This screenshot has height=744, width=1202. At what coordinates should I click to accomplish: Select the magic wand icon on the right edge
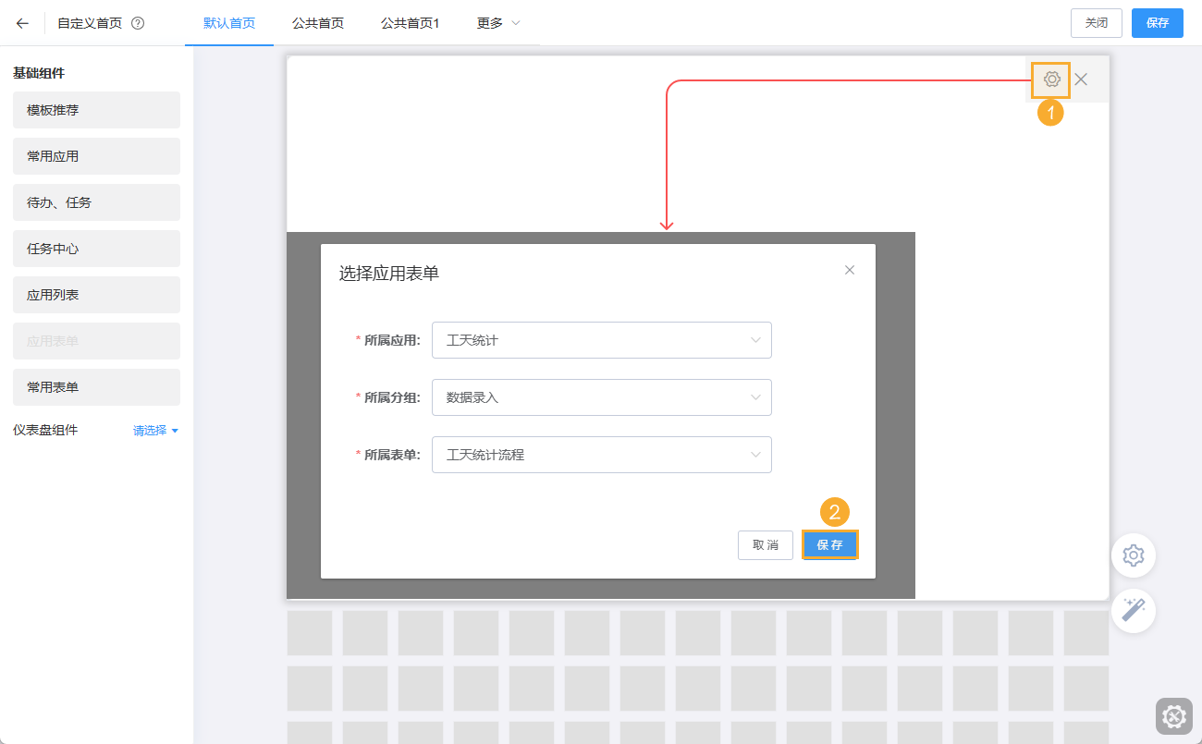click(x=1133, y=611)
